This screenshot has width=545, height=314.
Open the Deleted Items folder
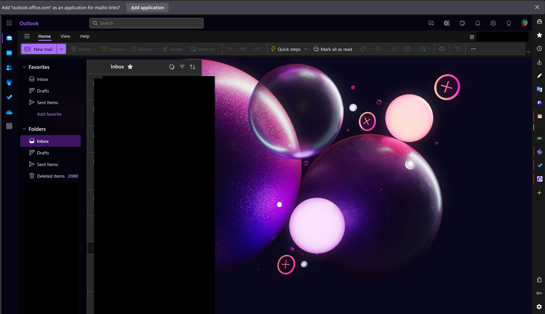pos(50,176)
